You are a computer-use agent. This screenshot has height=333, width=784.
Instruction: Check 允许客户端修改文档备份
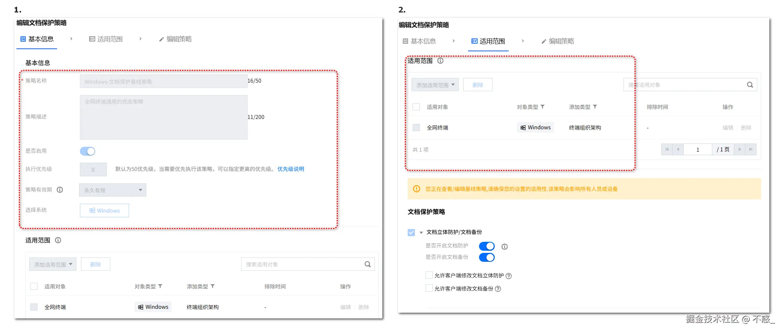429,288
